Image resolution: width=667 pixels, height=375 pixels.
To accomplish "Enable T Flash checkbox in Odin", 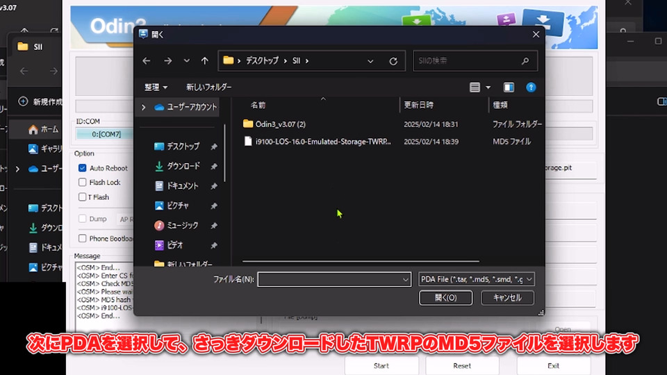I will tap(83, 197).
